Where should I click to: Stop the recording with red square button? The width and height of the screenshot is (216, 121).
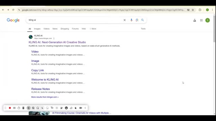pos(10,108)
